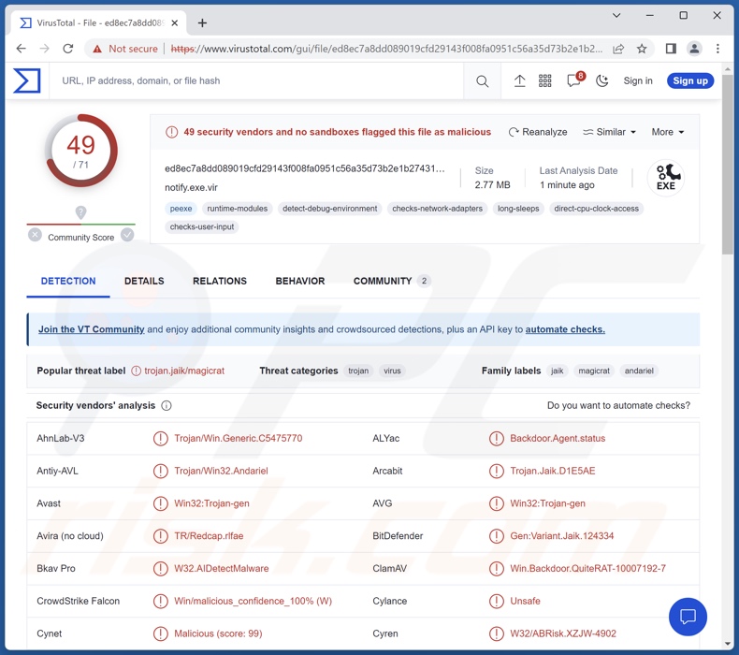
Task: Expand the Similar dropdown
Action: (x=609, y=132)
